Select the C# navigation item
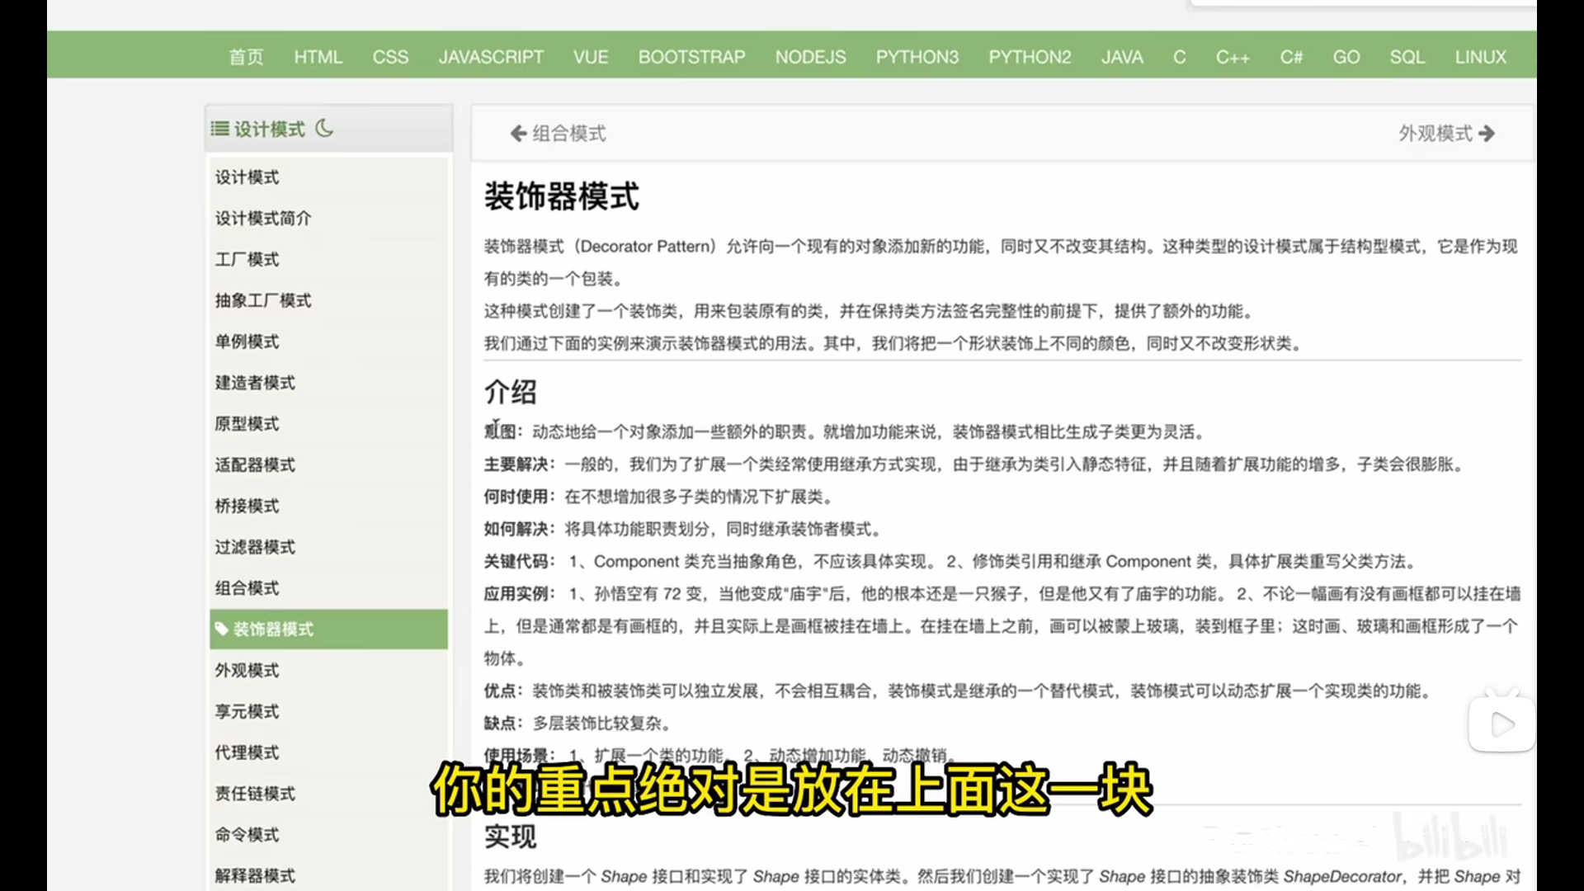The width and height of the screenshot is (1584, 891). point(1290,57)
